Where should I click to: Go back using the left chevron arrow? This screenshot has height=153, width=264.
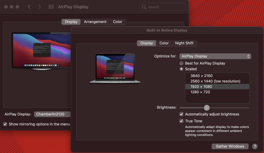pyautogui.click(x=29, y=7)
